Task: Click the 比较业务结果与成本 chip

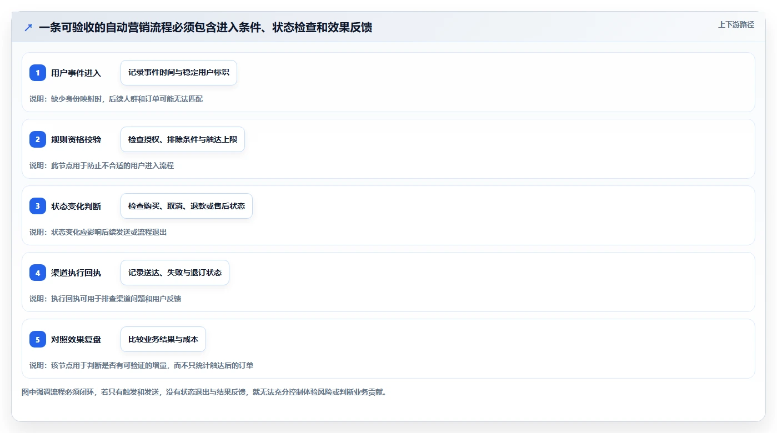Action: pos(163,339)
